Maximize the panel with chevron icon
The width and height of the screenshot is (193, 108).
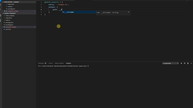[x=191, y=63]
